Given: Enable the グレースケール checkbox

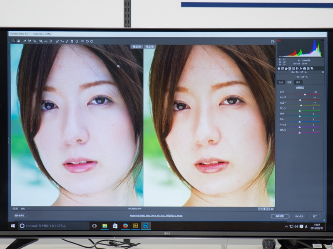Looking at the screenshot, I should point(294,77).
